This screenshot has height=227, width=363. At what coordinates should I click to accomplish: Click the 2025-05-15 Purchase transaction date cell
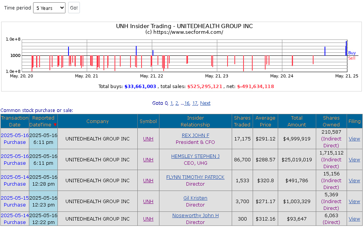(15, 201)
